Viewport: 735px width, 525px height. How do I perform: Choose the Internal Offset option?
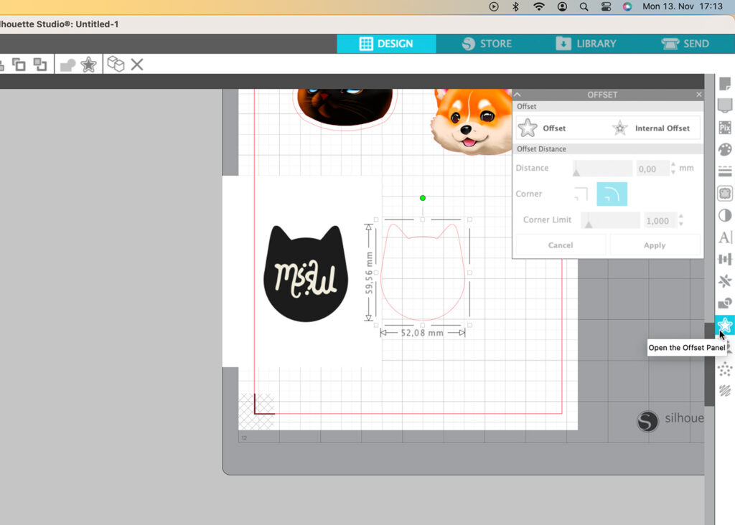652,128
